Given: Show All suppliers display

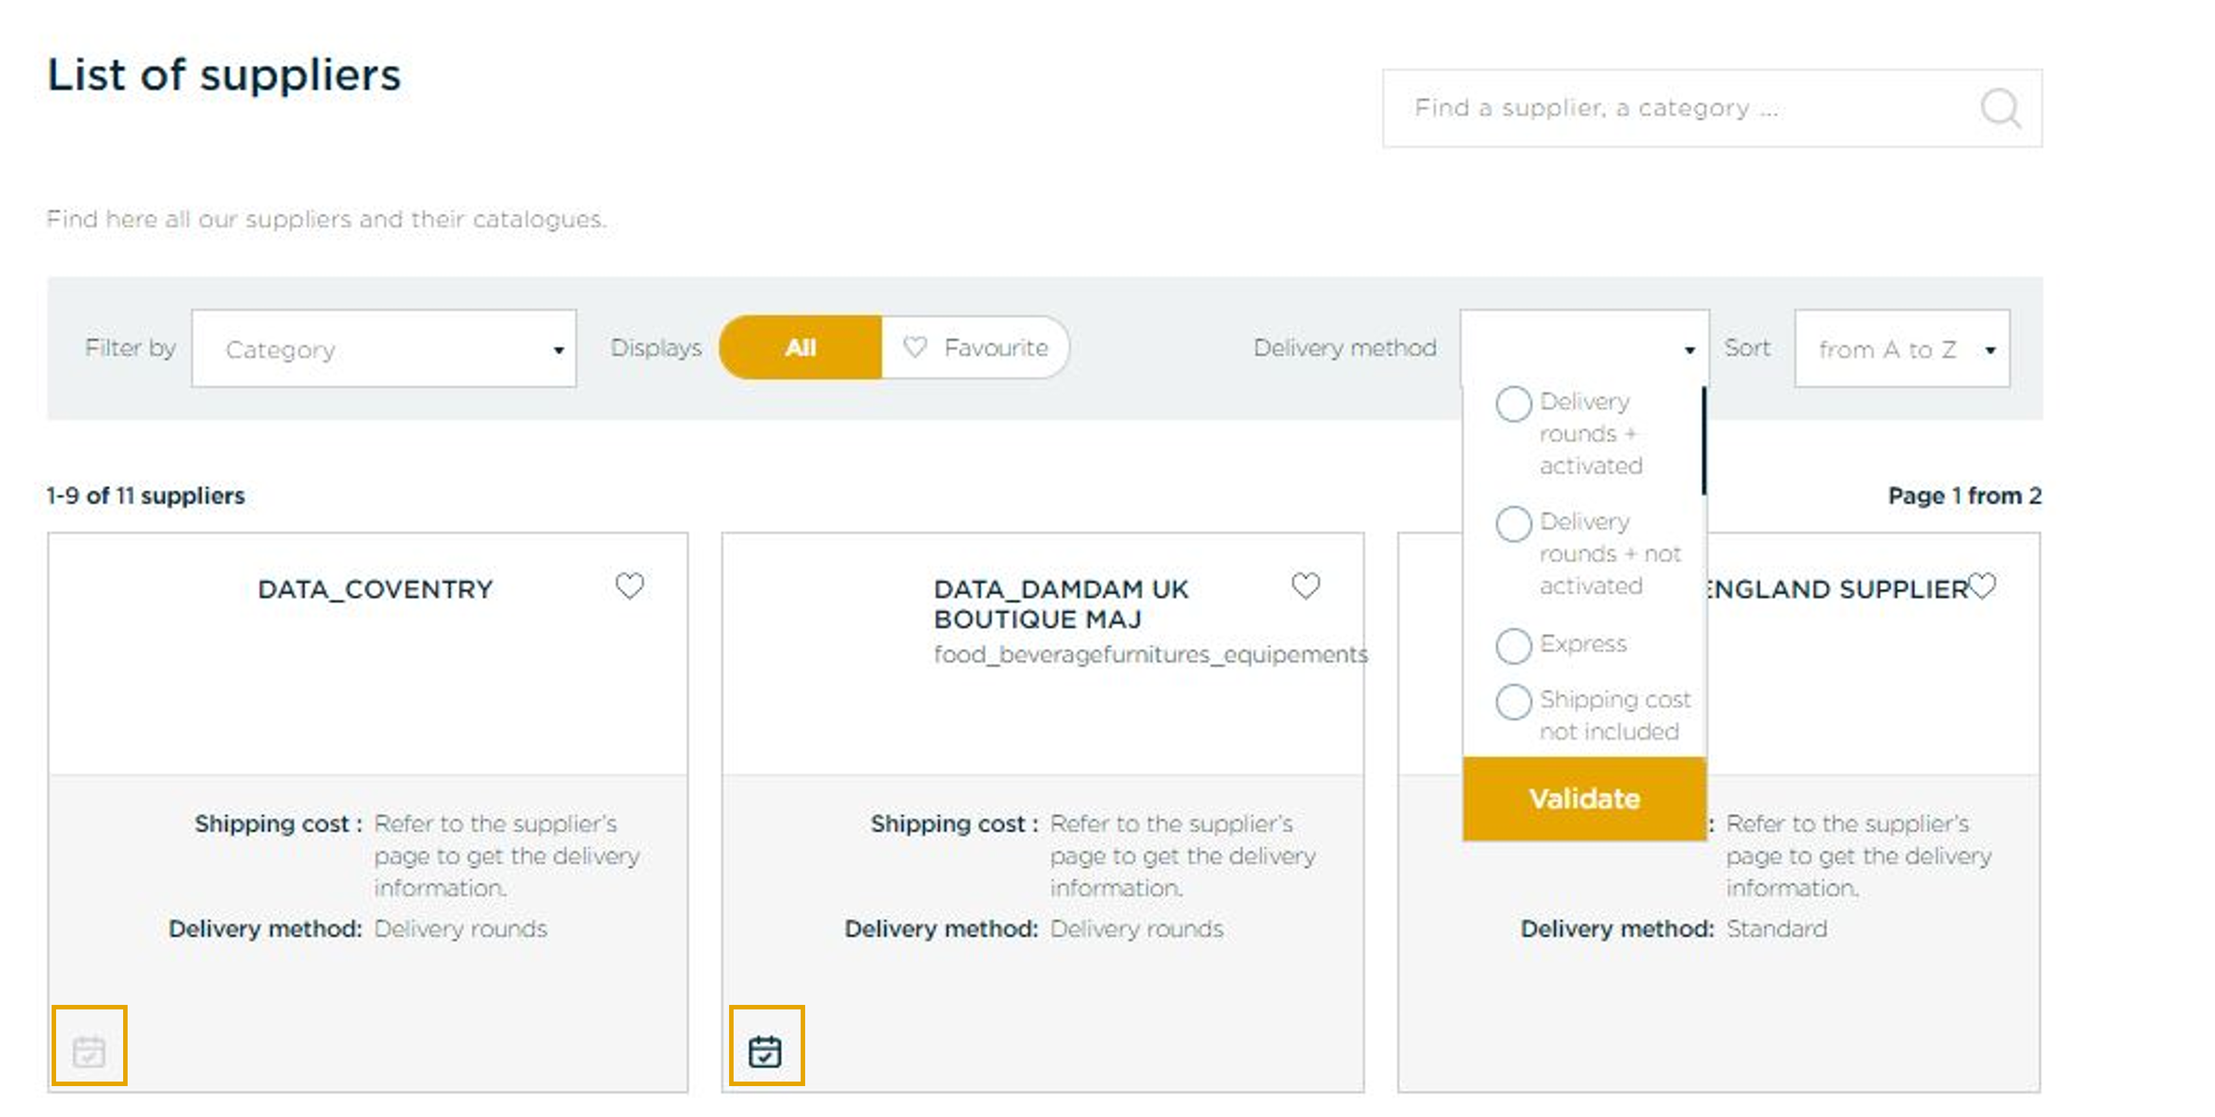Looking at the screenshot, I should click(x=801, y=348).
